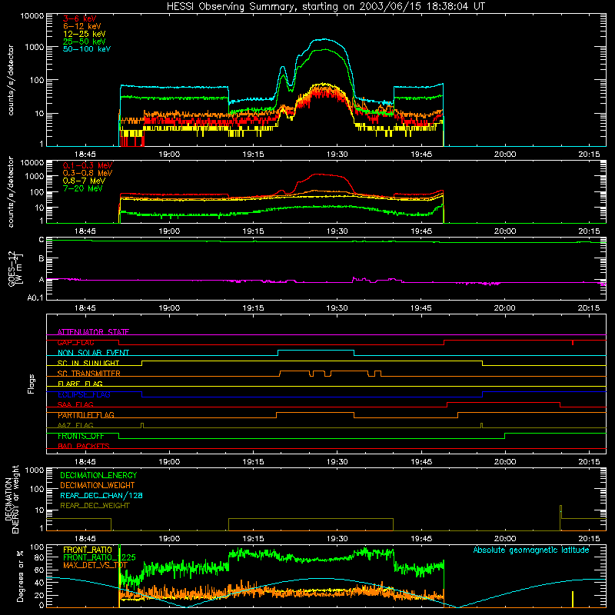Select the ATTENUATOR_STATE flag label
The image size is (615, 615).
click(93, 332)
